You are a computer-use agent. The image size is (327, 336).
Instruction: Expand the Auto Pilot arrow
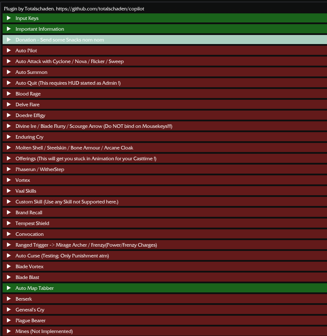[x=9, y=51]
